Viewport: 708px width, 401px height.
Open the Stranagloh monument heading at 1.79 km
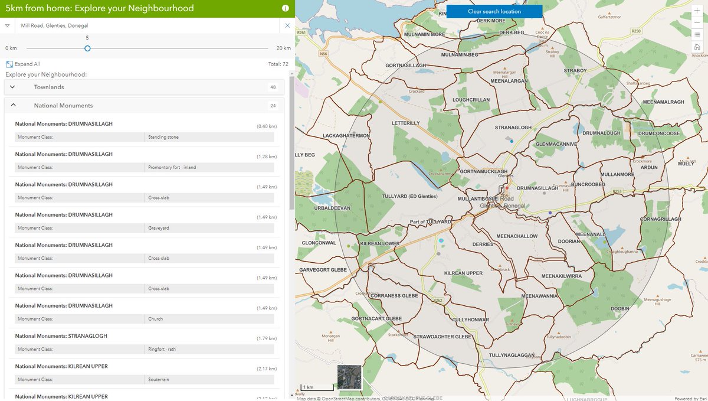coord(61,336)
